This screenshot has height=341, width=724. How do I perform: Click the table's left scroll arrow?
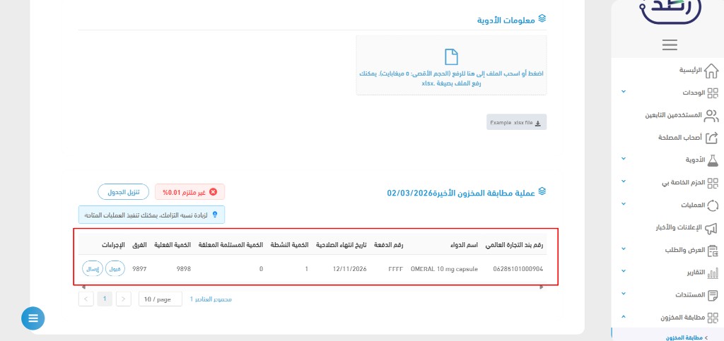tap(83, 287)
